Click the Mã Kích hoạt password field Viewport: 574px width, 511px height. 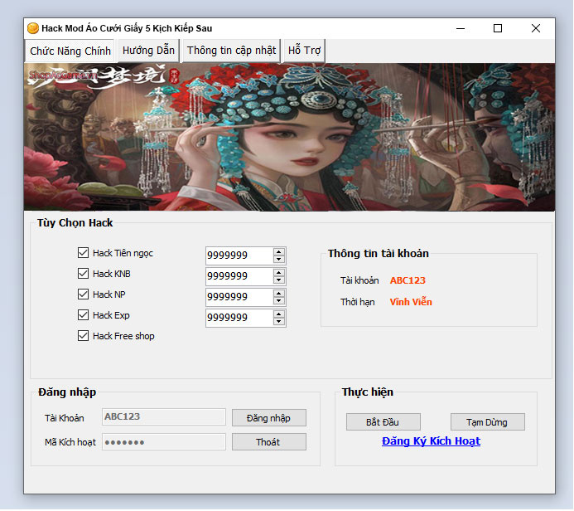tap(164, 442)
